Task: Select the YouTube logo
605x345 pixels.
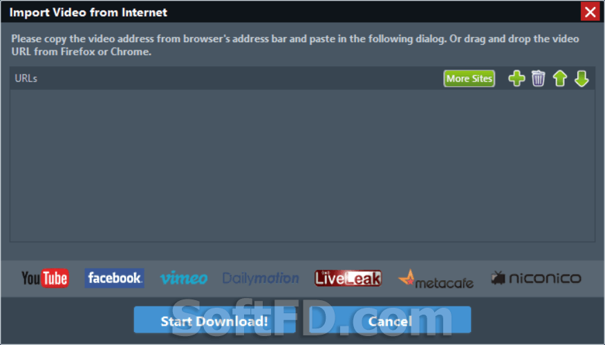Action: click(x=45, y=278)
